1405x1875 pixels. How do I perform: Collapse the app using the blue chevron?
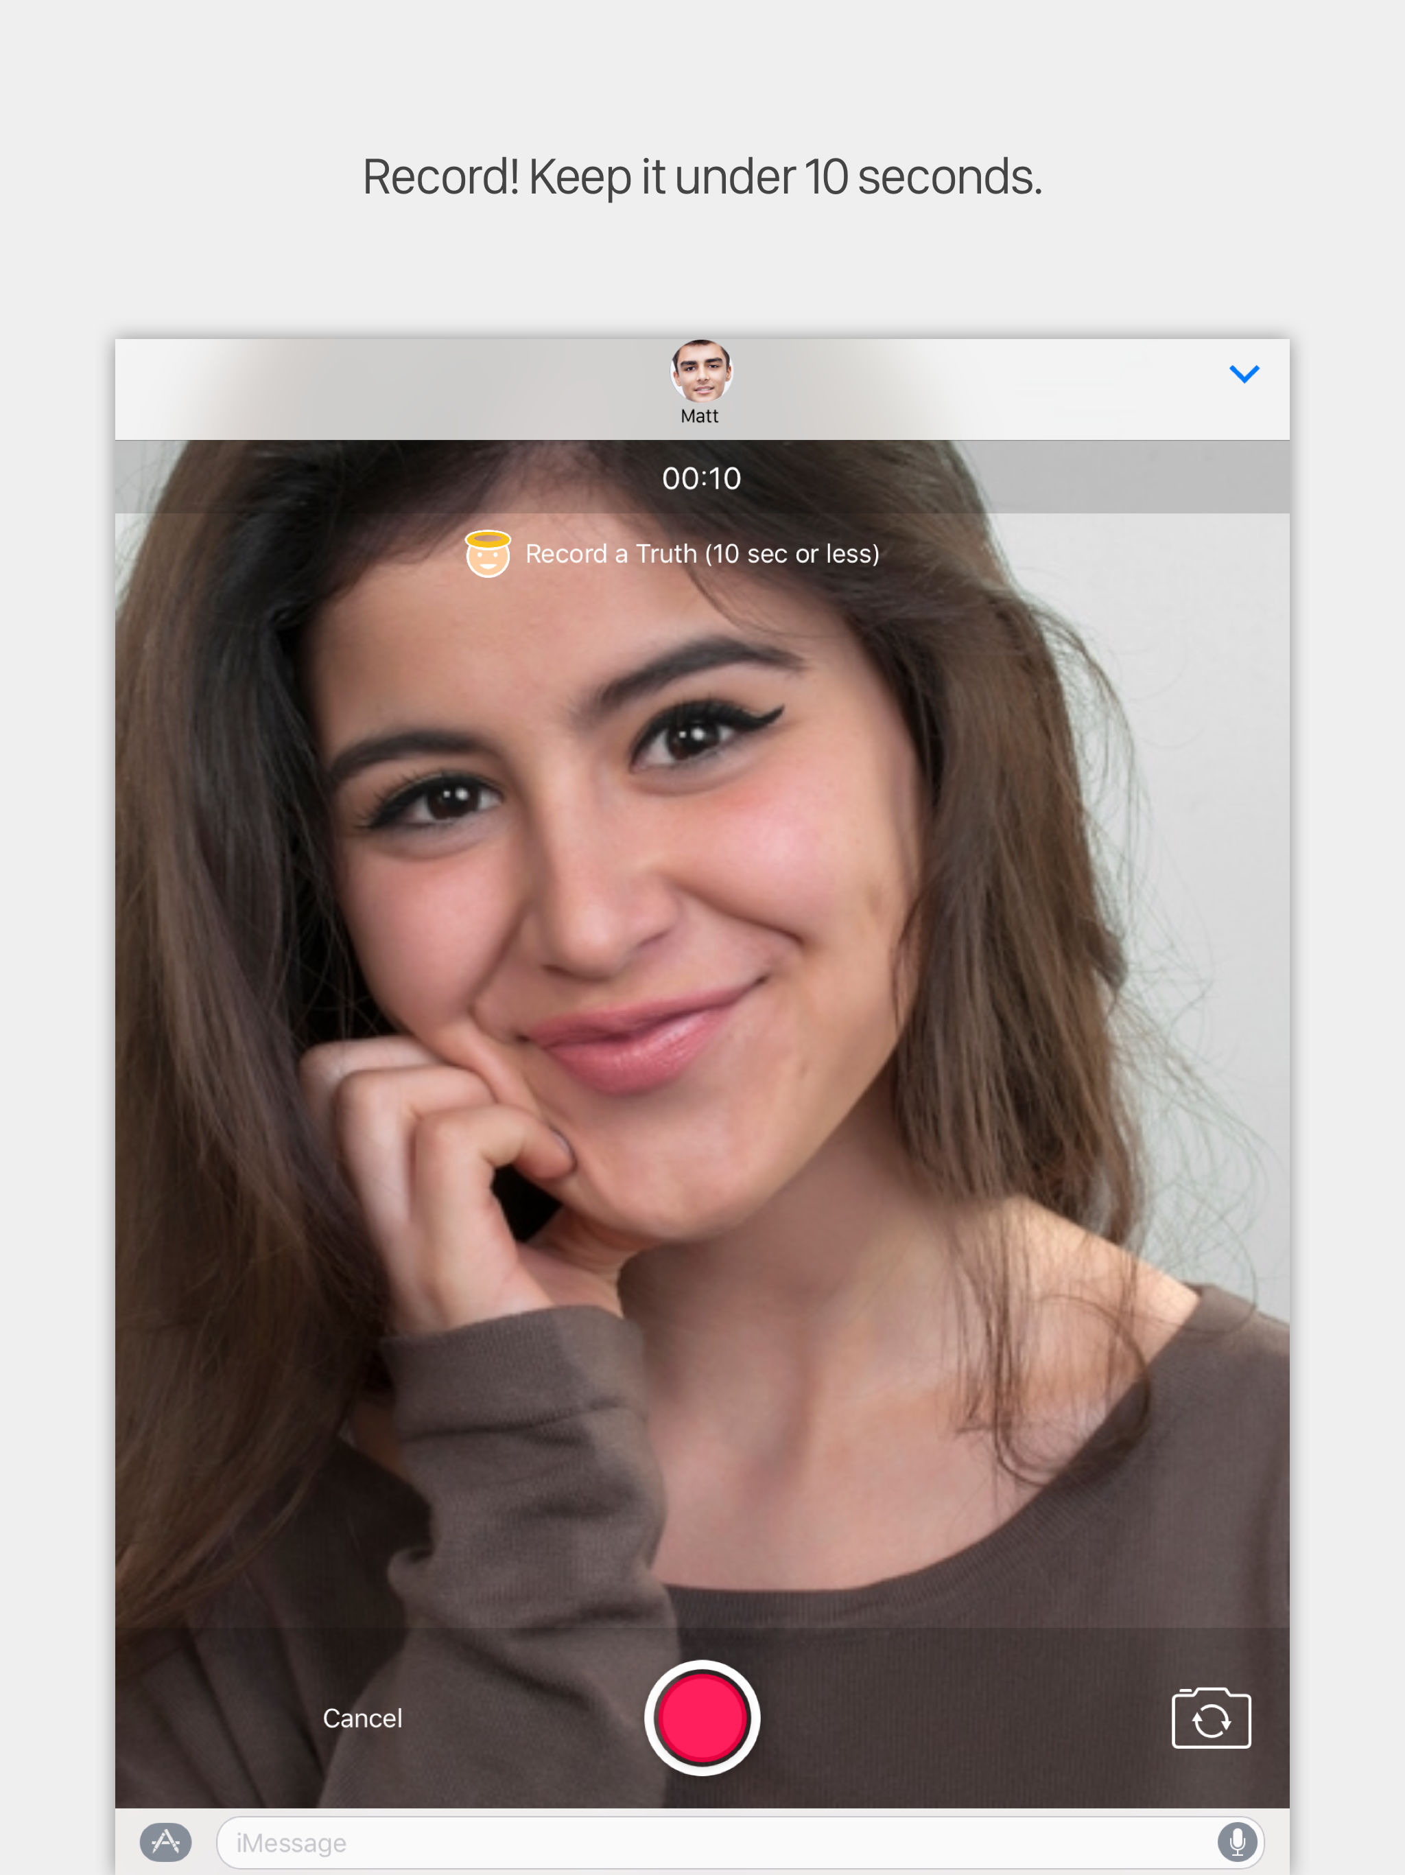pos(1244,374)
